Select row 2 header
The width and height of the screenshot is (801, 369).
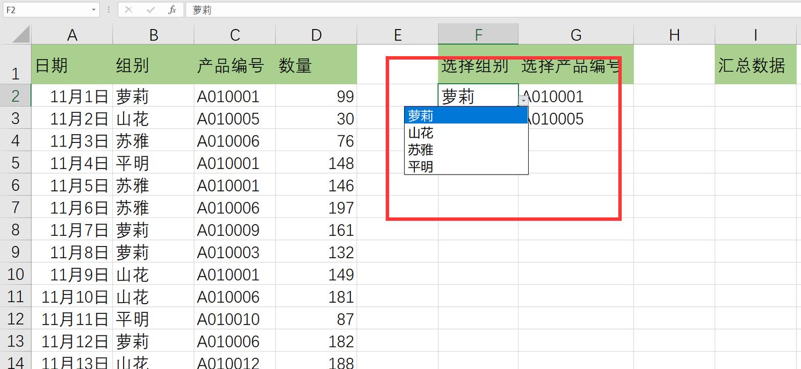click(x=15, y=96)
